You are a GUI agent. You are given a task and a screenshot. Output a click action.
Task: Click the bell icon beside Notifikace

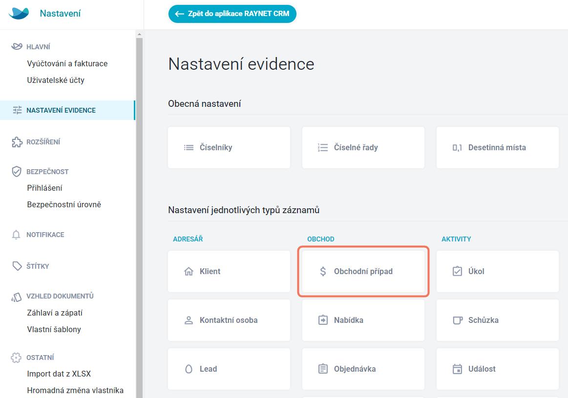pyautogui.click(x=17, y=235)
